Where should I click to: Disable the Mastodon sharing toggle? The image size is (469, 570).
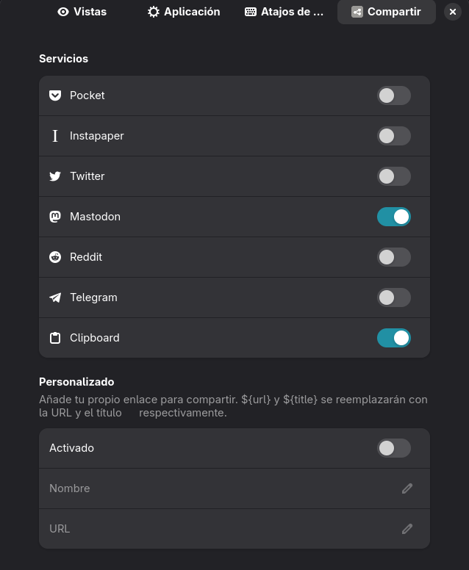click(x=394, y=217)
